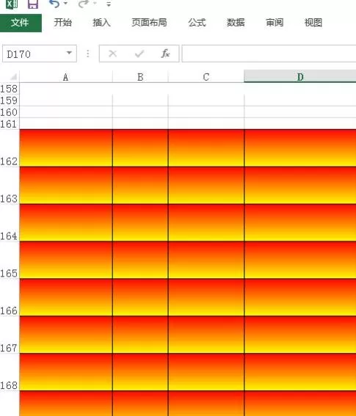Save the workbook with the floppy icon

32,4
